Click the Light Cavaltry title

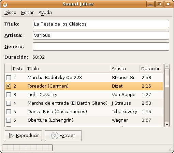[x=43, y=95]
